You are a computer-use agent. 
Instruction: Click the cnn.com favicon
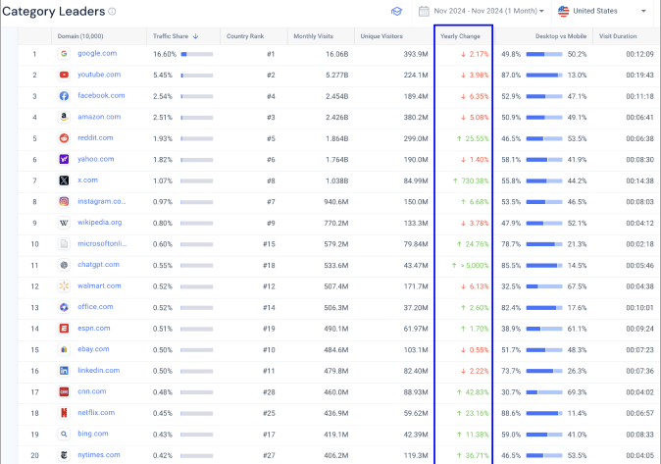[x=64, y=391]
